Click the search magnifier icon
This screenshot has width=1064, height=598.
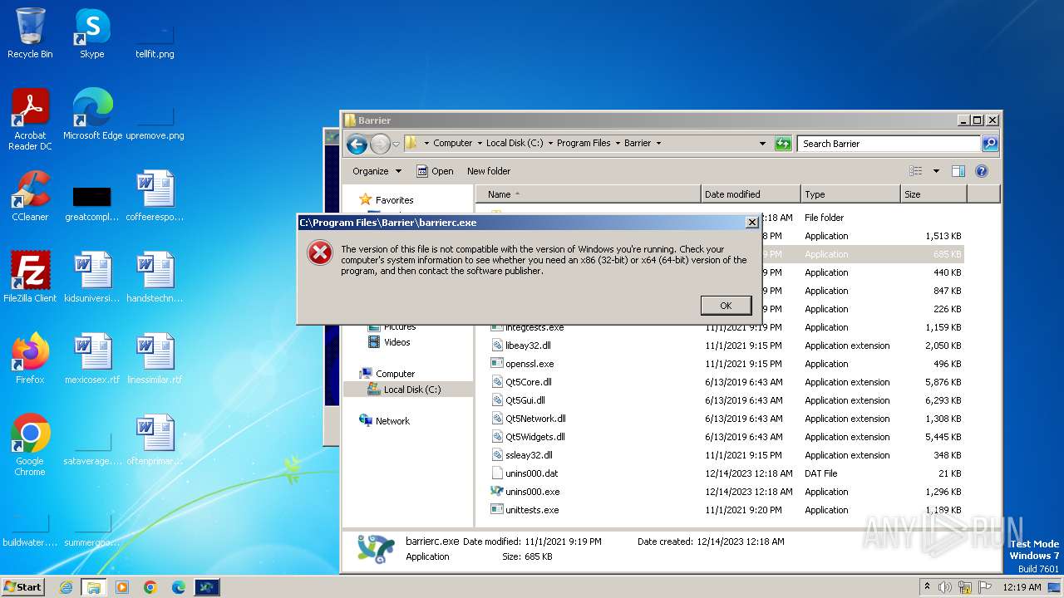989,144
